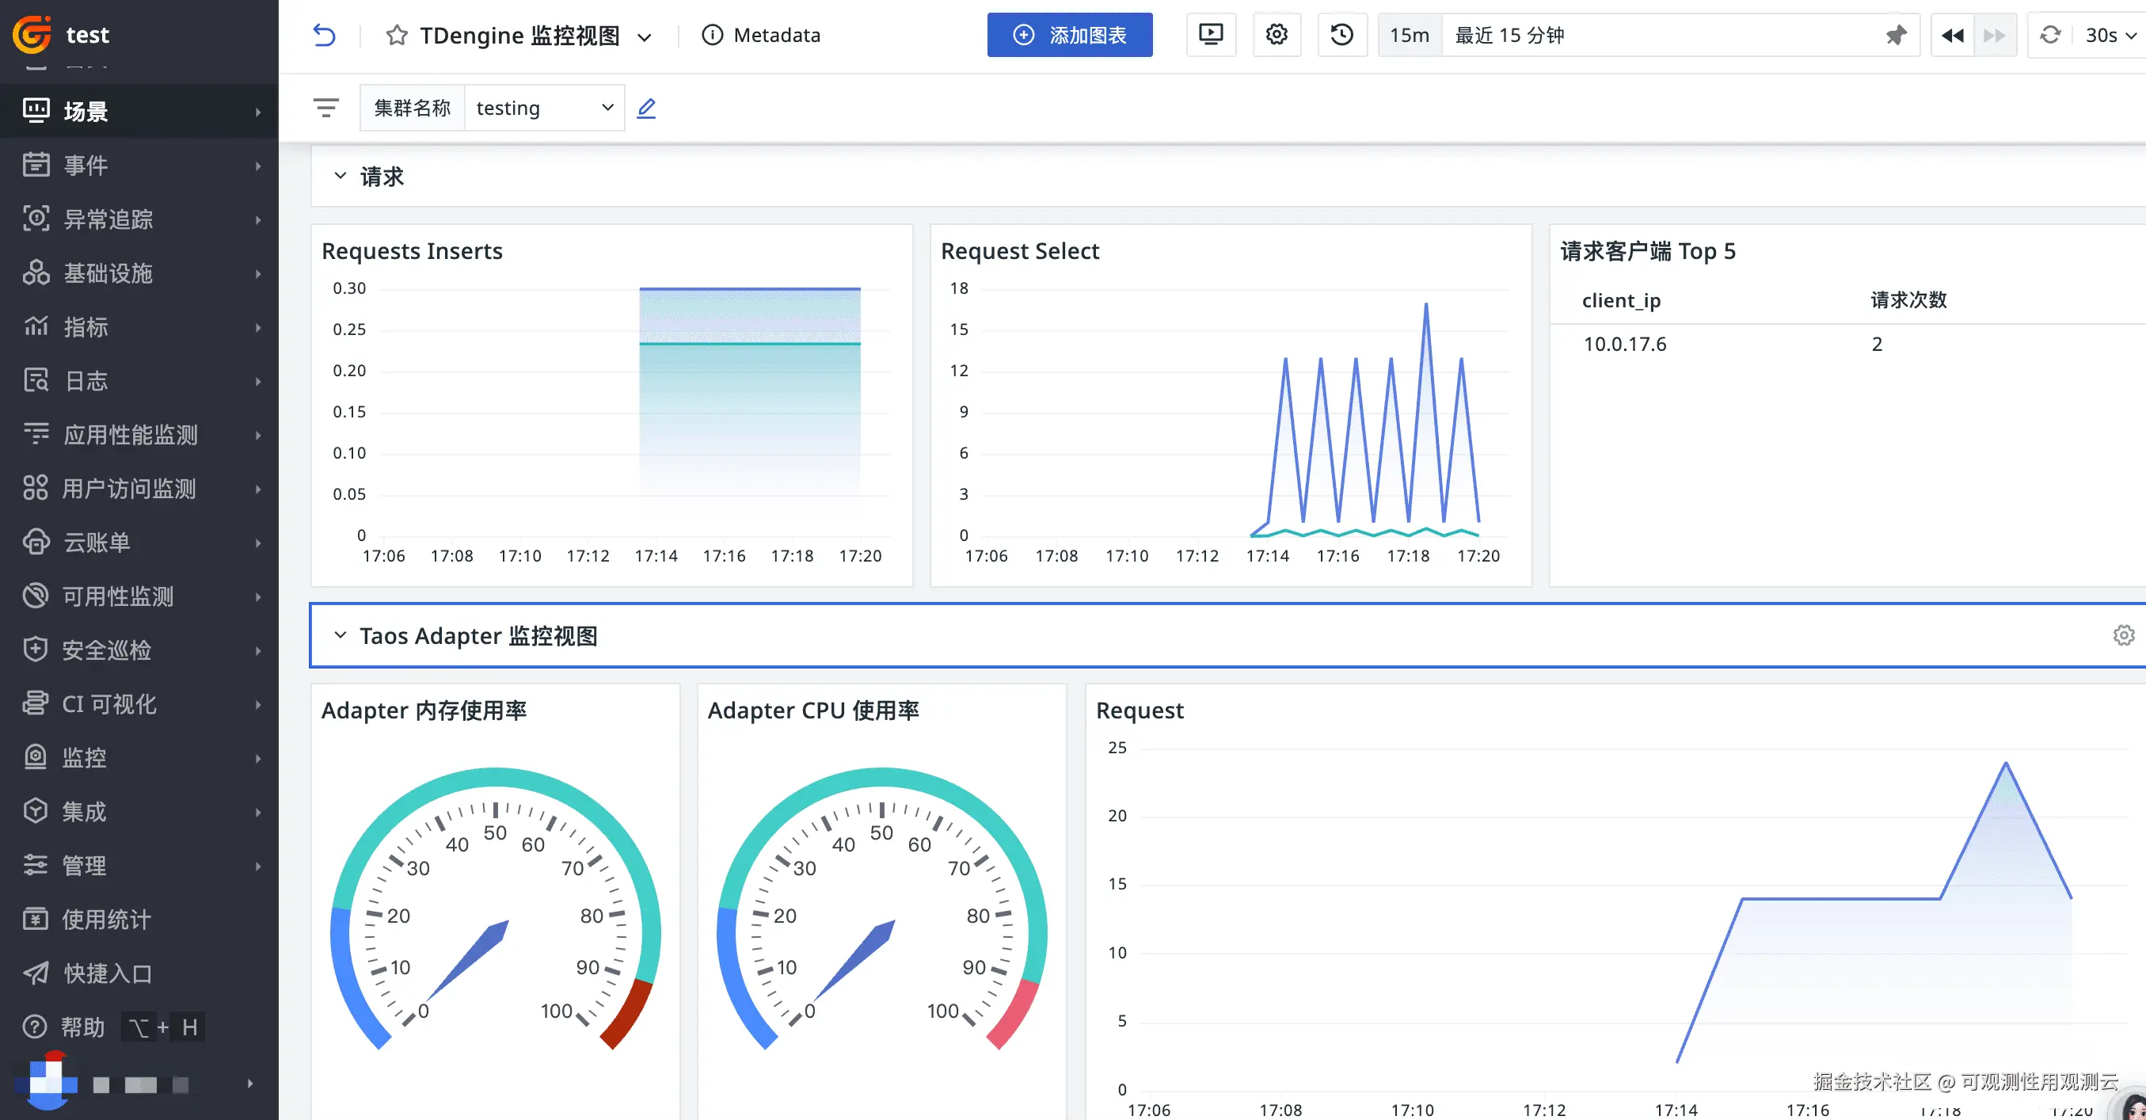Viewport: 2146px width, 1120px height.
Task: Click the back arrow icon
Action: [x=324, y=35]
